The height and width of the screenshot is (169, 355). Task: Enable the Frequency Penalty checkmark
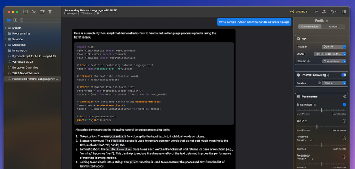[344, 157]
